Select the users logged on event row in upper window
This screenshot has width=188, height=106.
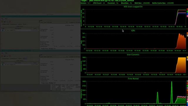coord(20,30)
